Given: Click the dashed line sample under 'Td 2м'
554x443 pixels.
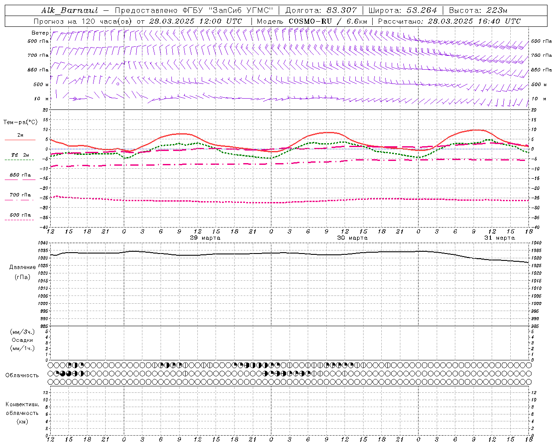Looking at the screenshot, I should pyautogui.click(x=19, y=160).
